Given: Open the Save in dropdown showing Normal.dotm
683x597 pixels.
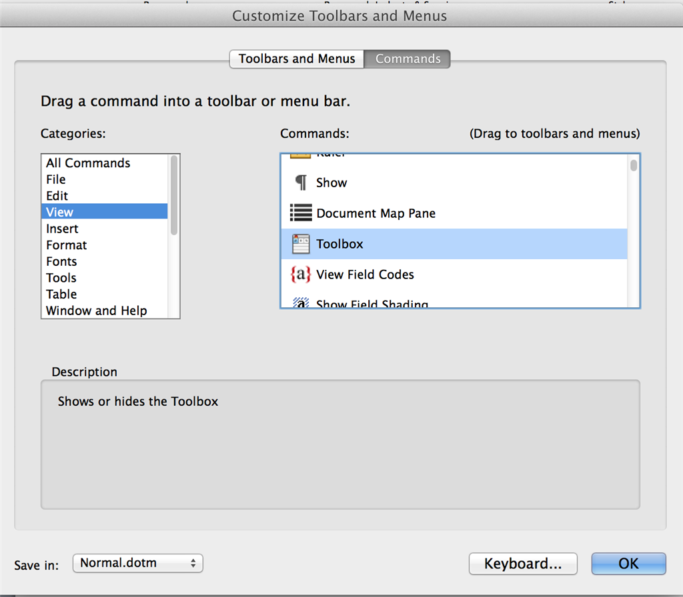Looking at the screenshot, I should tap(137, 563).
